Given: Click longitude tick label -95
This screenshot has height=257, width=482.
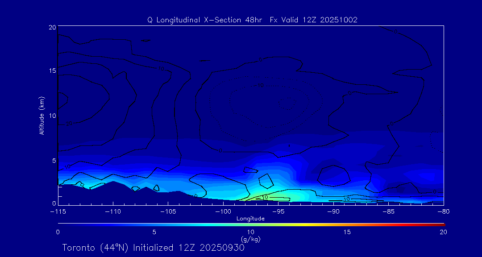Looking at the screenshot, I should (278, 211).
